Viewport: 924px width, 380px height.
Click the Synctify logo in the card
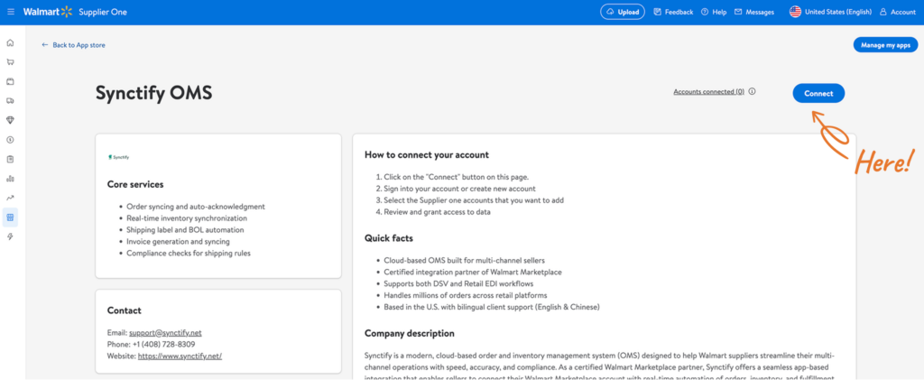118,157
